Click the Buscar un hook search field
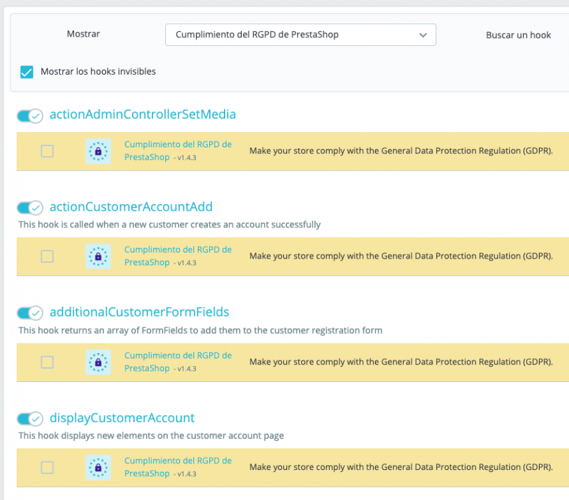 (x=518, y=35)
